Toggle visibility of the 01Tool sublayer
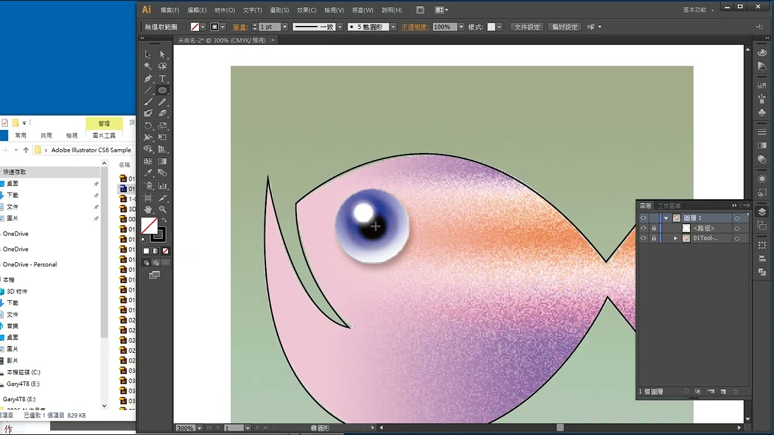Viewport: 774px width, 435px height. [x=643, y=238]
